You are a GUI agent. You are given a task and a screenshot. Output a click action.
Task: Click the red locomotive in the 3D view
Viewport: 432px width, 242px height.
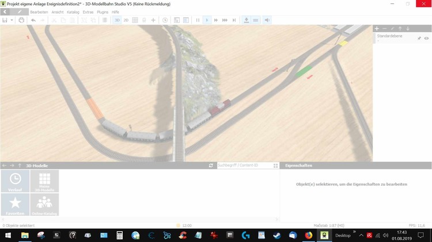pyautogui.click(x=220, y=107)
